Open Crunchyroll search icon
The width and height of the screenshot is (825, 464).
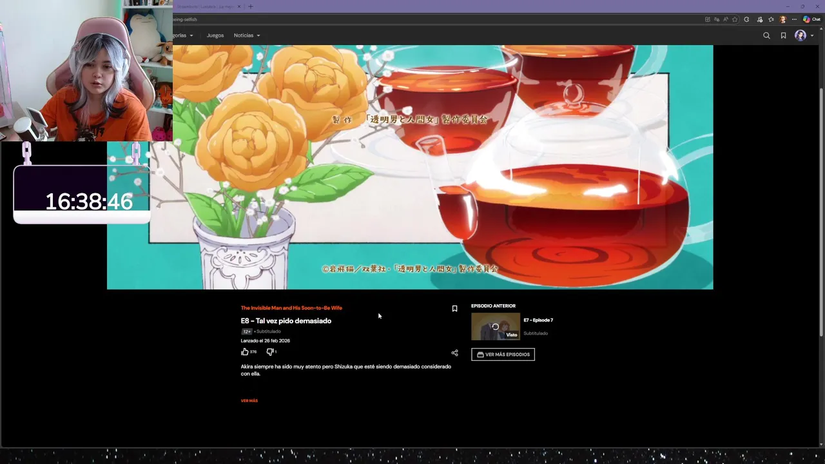click(x=766, y=35)
